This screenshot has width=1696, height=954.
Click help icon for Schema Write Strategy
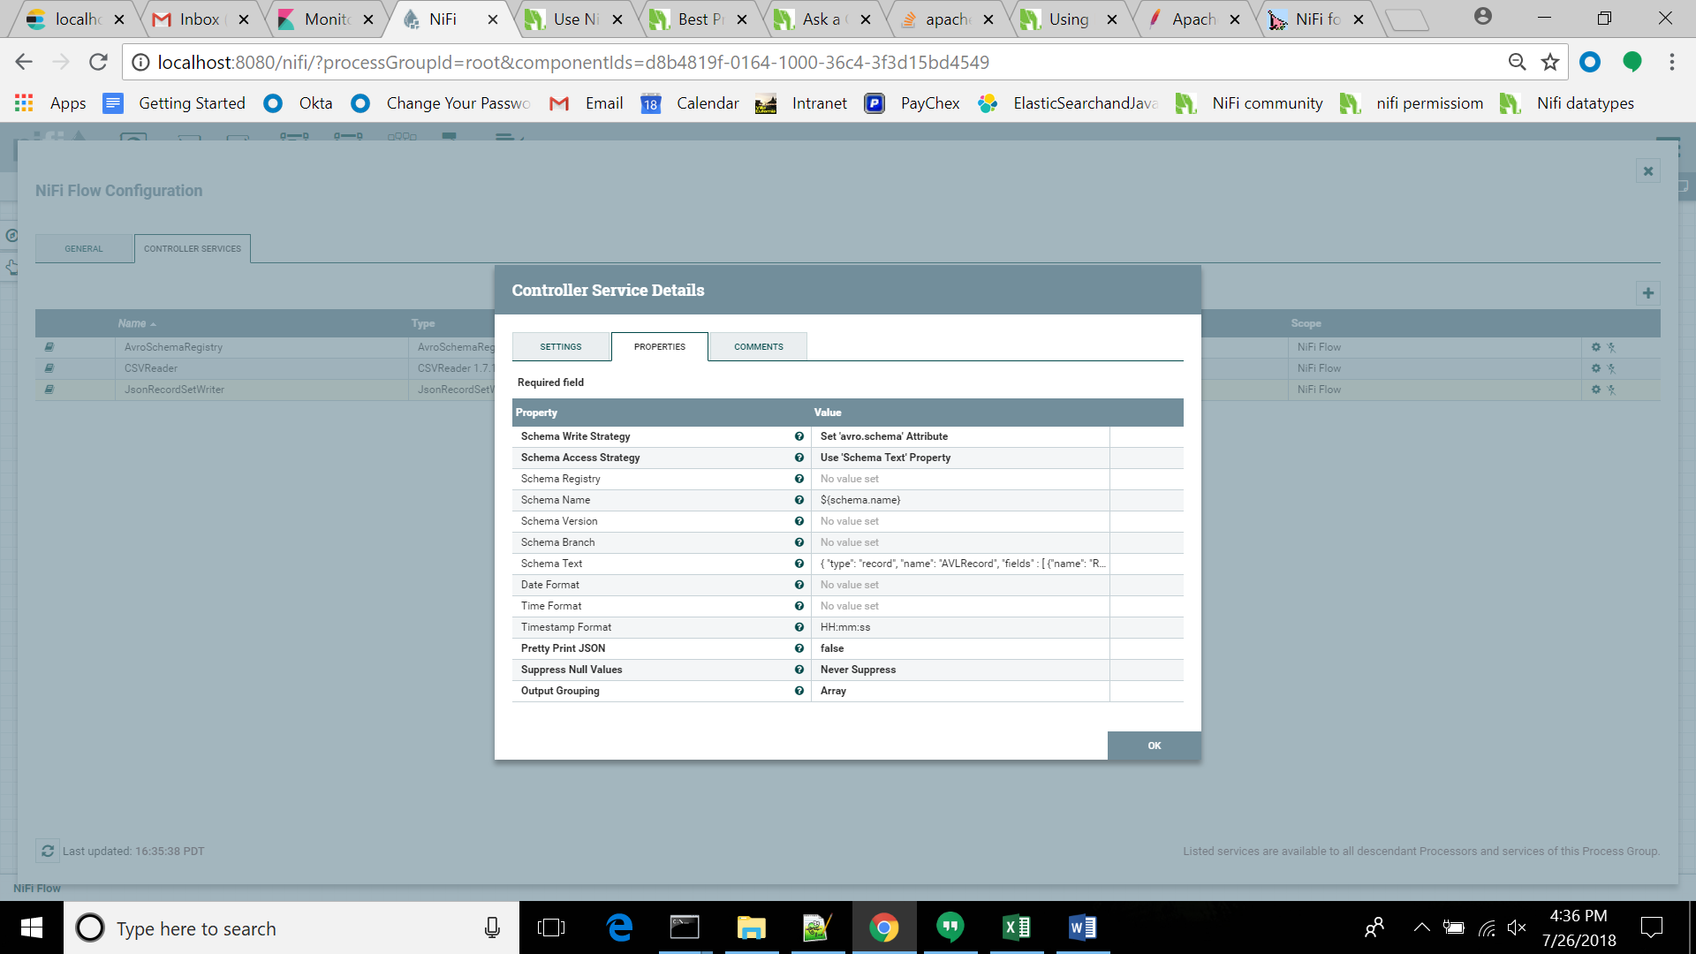[799, 436]
